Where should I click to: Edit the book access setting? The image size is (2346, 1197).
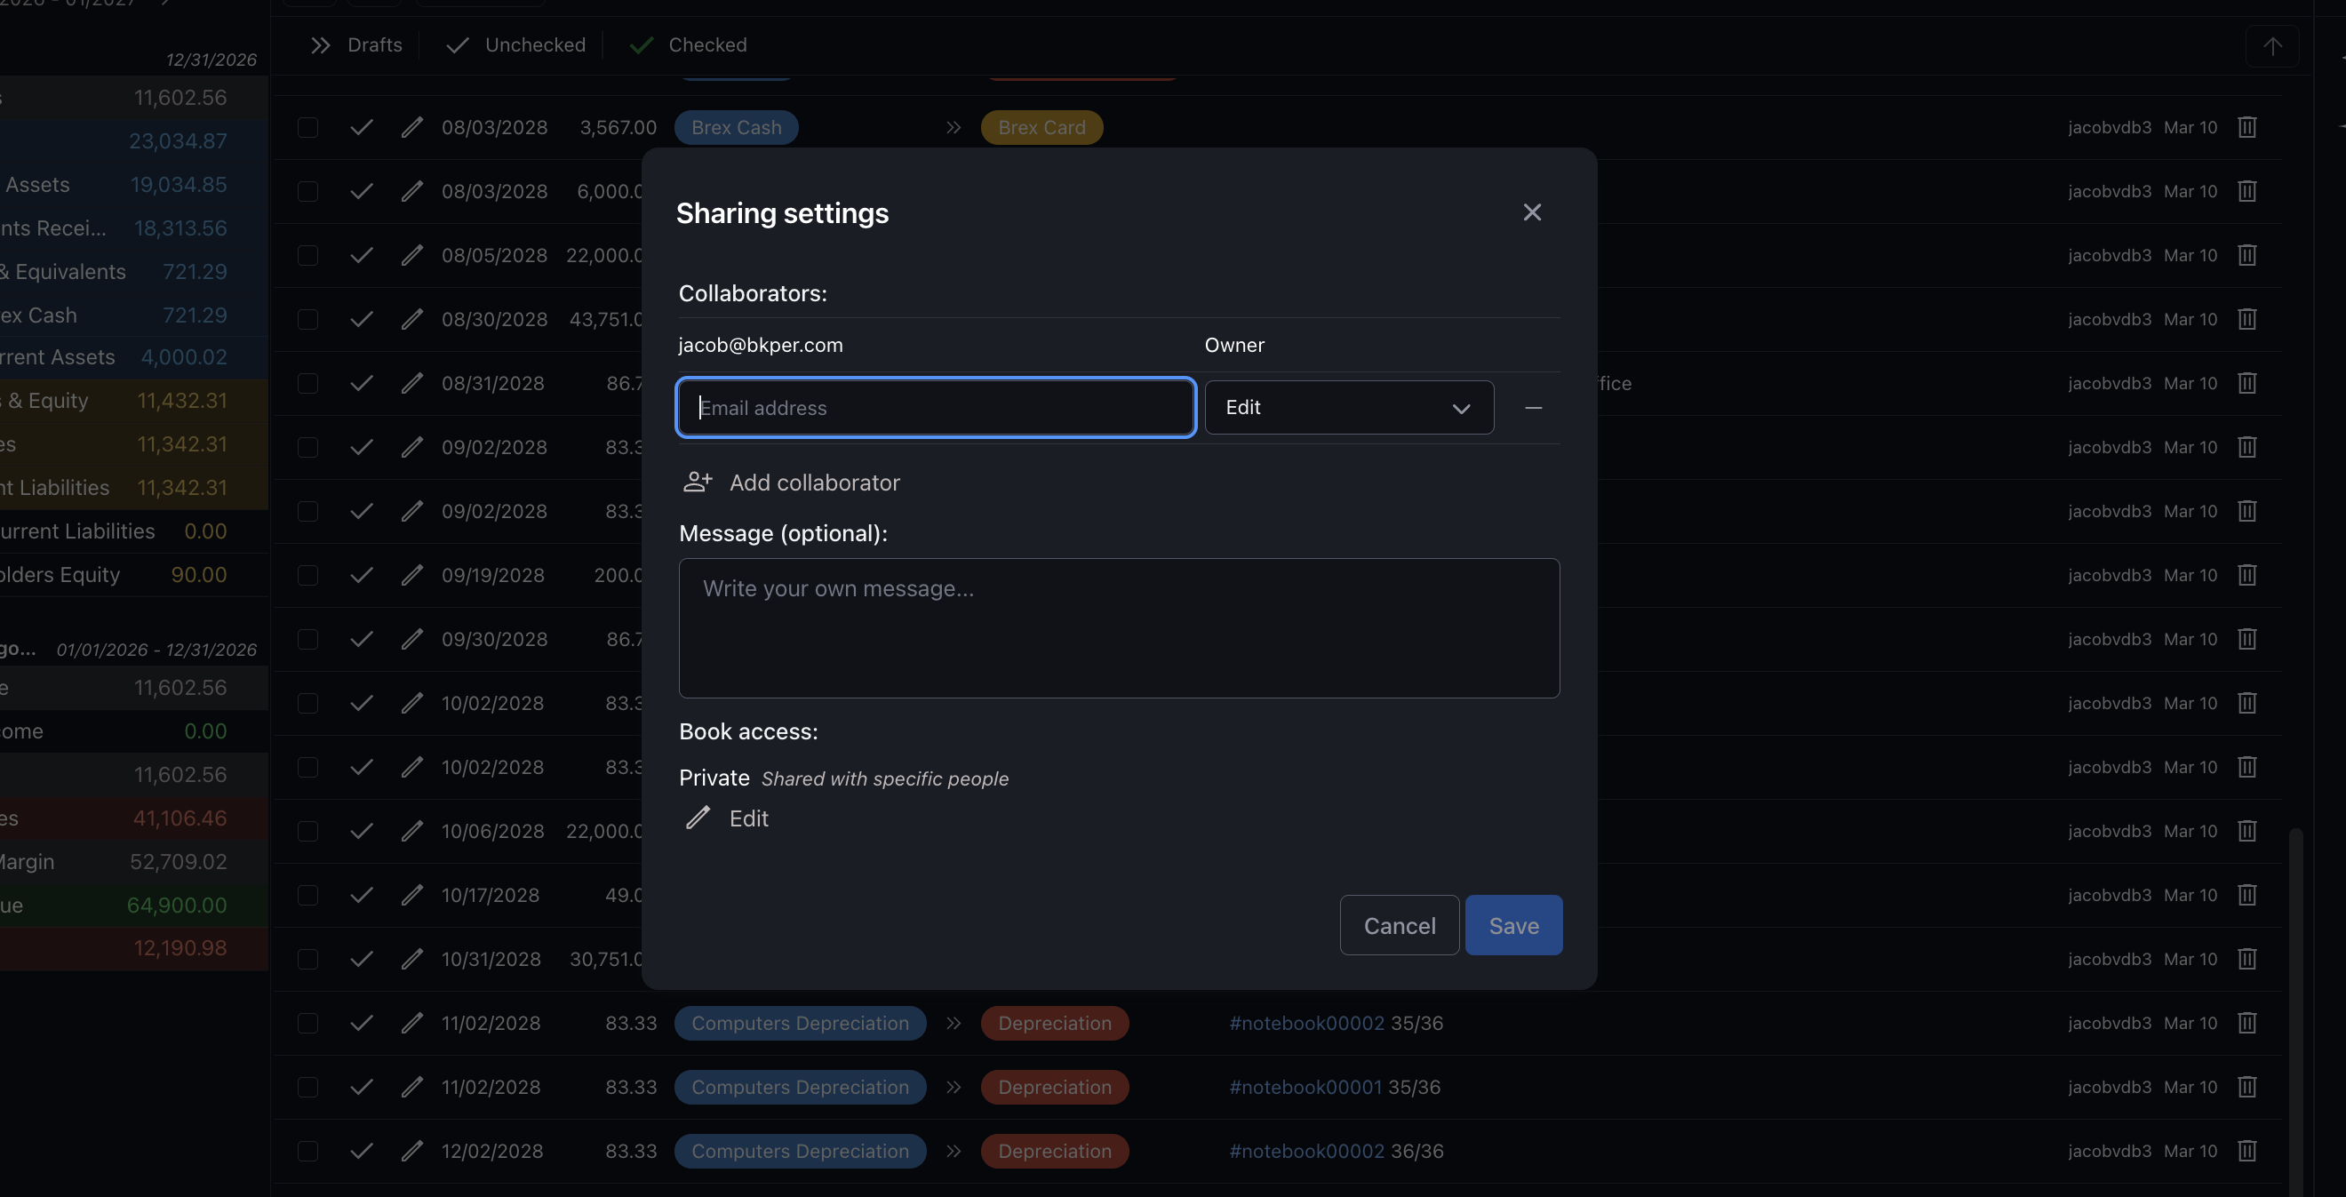click(726, 818)
